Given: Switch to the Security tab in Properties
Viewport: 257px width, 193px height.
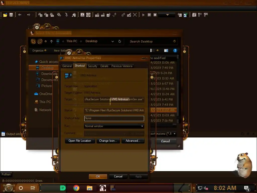Looking at the screenshot, I should tap(92, 66).
